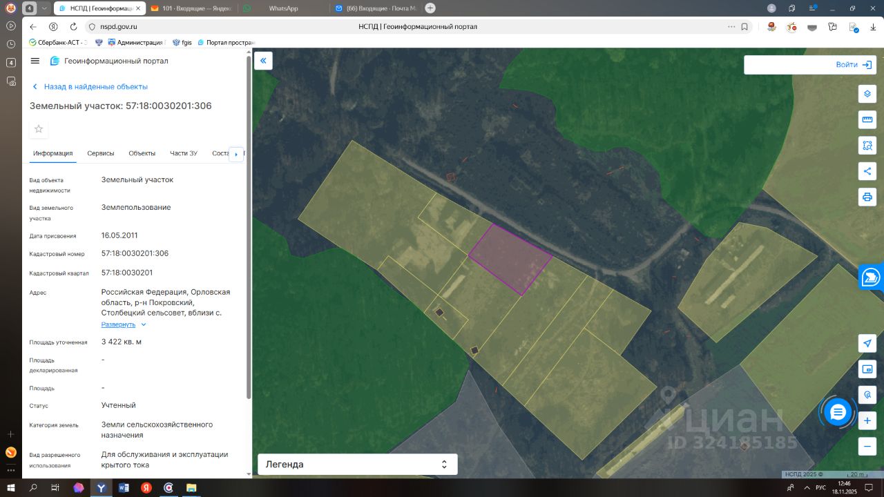Image resolution: width=884 pixels, height=497 pixels.
Task: Open the tab groups dropdown arrow
Action: (45, 8)
